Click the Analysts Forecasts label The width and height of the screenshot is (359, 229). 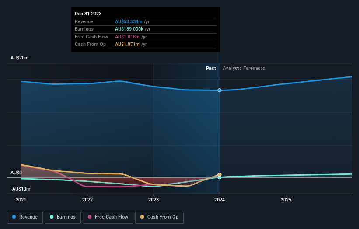[244, 69]
